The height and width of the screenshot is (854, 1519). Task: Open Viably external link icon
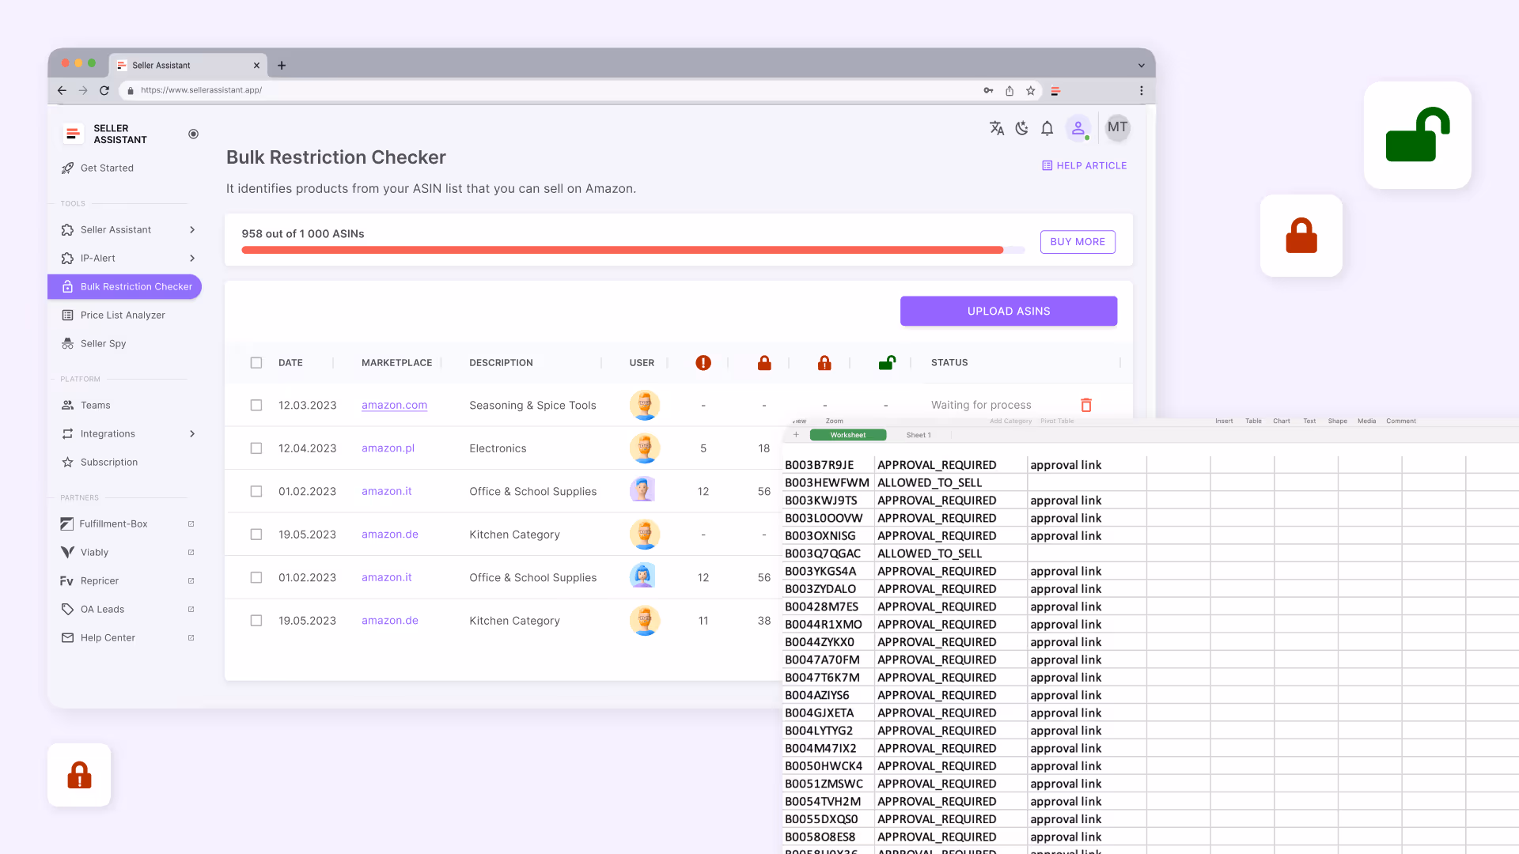click(x=191, y=552)
